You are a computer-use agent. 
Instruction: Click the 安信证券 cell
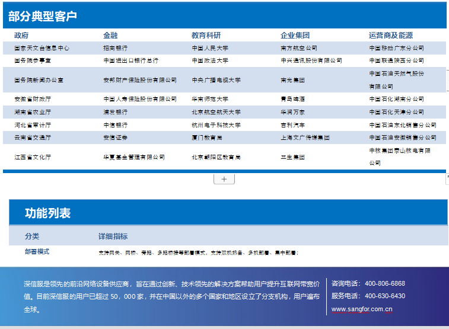(116, 138)
